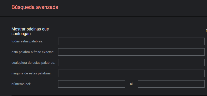Click the 'ninguna de estas palabras' input box
The width and height of the screenshot is (207, 96).
click(x=131, y=73)
